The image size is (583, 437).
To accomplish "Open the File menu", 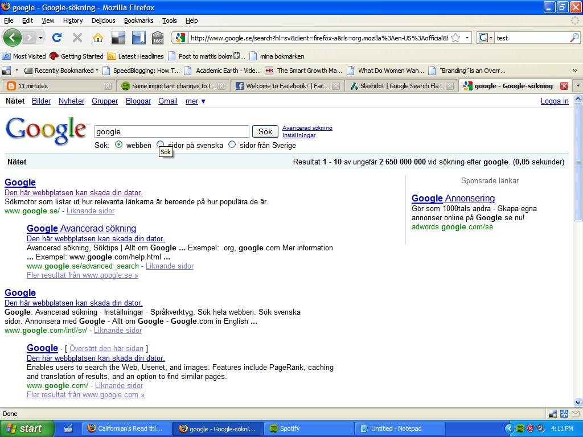I will pyautogui.click(x=8, y=20).
